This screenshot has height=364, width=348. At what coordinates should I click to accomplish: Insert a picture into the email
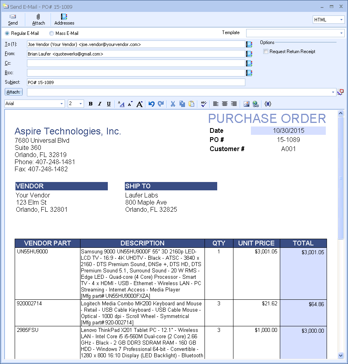246,104
